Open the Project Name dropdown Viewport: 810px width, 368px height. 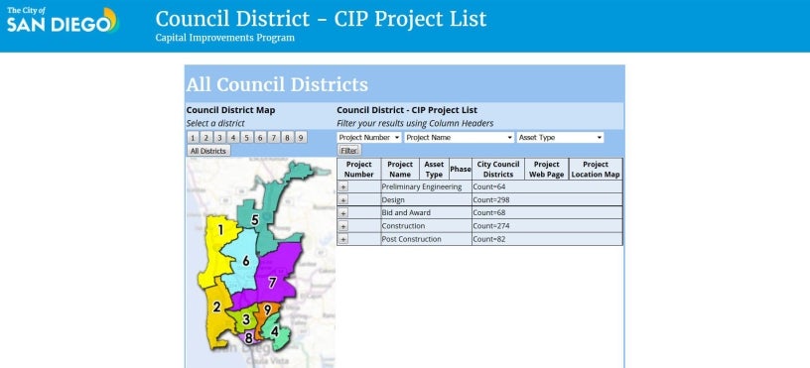pyautogui.click(x=460, y=137)
